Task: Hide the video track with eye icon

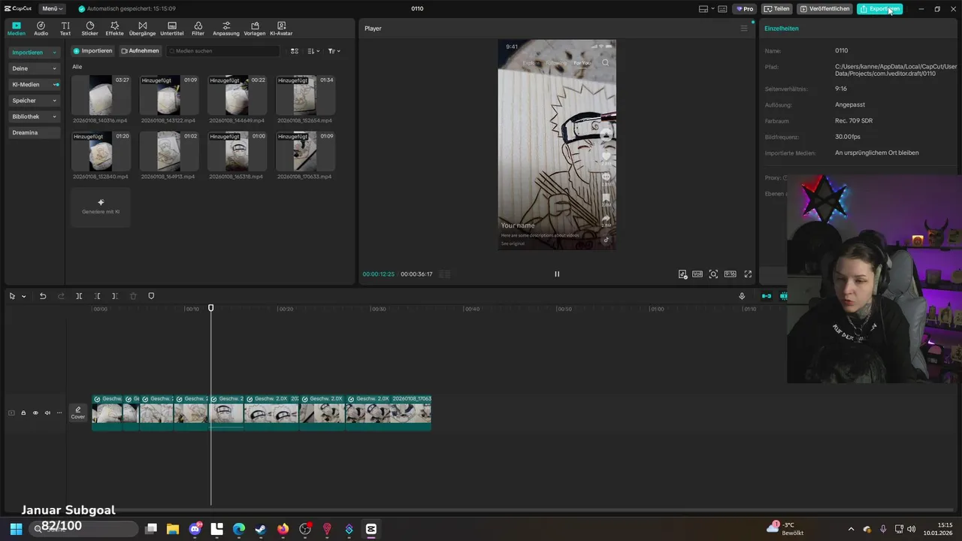Action: [x=35, y=413]
